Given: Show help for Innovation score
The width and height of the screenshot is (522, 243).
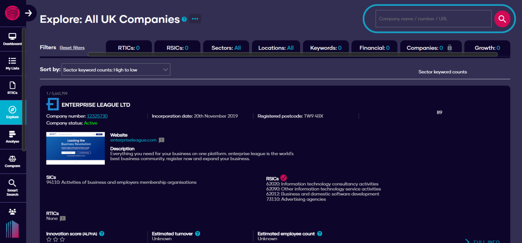Looking at the screenshot, I should pos(102,234).
